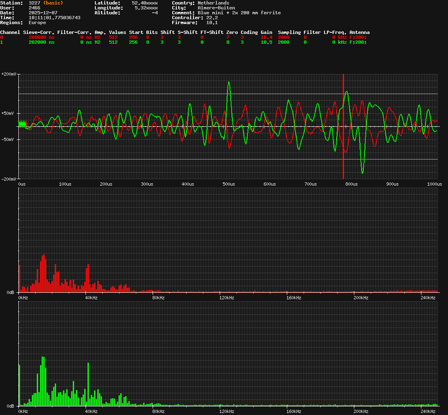Select the red channel 0 Gain value 16.4
The height and width of the screenshot is (415, 448).
point(266,37)
